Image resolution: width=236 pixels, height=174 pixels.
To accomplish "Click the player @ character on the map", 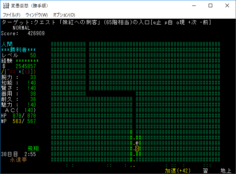I will coord(137,143).
